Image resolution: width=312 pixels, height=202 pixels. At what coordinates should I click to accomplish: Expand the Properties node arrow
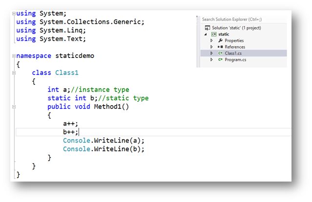point(211,40)
